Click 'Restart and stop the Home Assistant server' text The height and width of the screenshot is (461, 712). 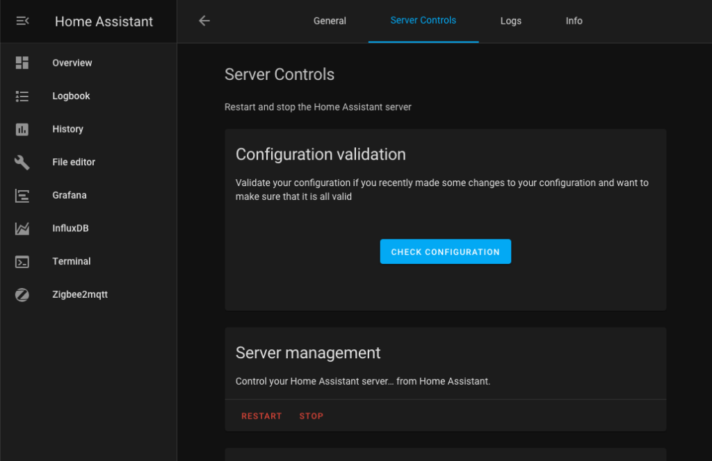tap(318, 107)
